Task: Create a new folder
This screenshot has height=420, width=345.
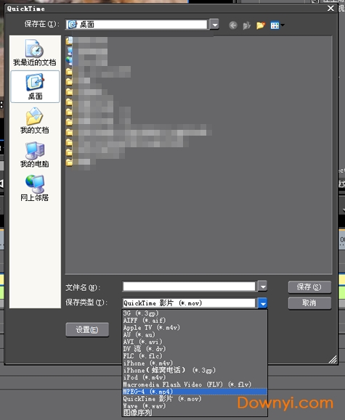Action: coord(261,25)
